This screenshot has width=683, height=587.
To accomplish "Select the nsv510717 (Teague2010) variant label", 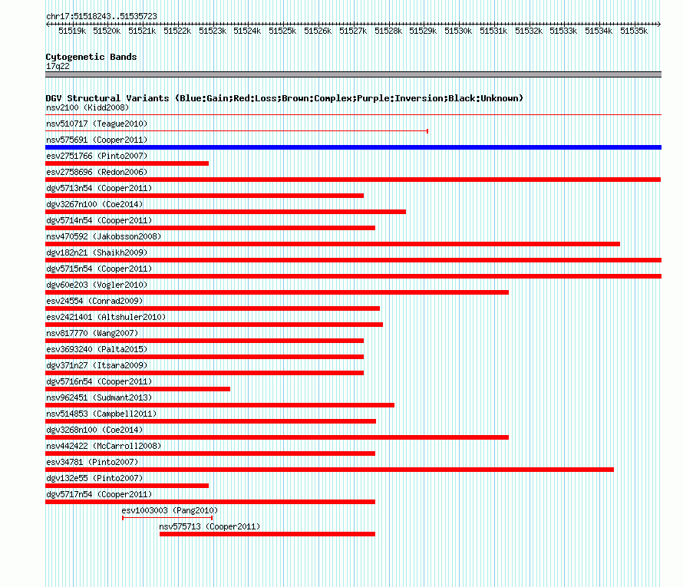I will coord(97,124).
